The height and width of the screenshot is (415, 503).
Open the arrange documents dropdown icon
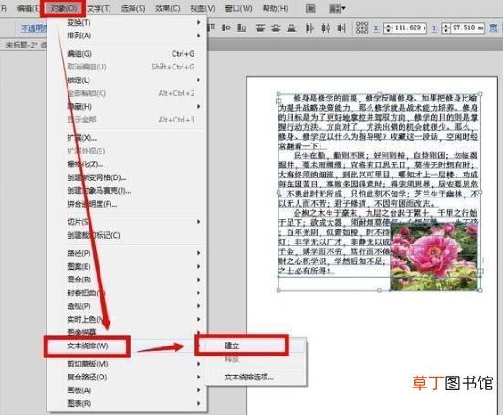point(337,8)
